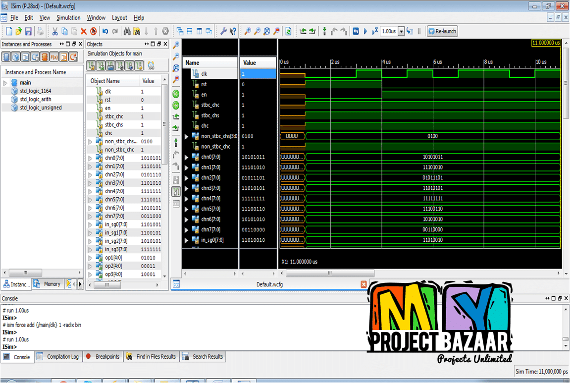570x383 pixels.
Task: Select the clk signal in the waveform
Action: 204,74
